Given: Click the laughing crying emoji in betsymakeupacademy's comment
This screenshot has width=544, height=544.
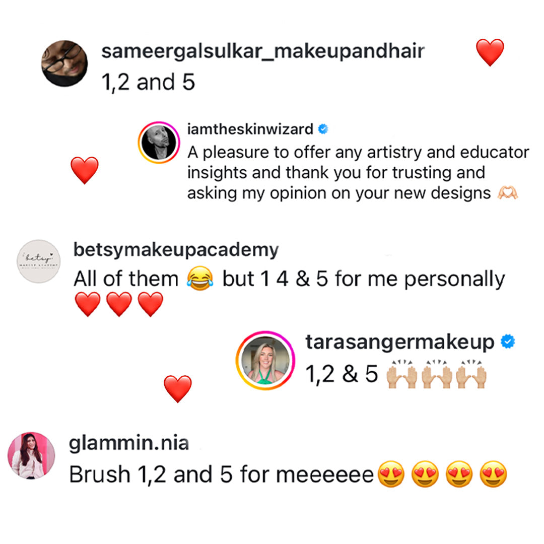Looking at the screenshot, I should point(199,279).
